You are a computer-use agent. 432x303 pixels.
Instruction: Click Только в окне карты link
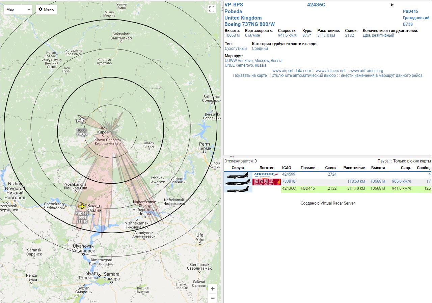tap(412, 161)
